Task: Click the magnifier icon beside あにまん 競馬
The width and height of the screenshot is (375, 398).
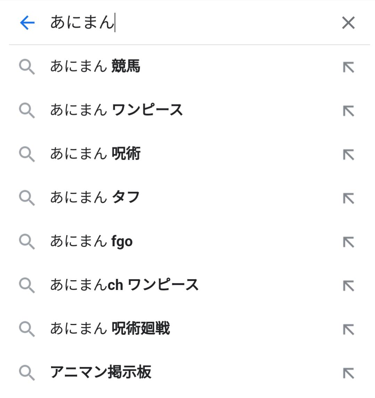Action: pos(27,67)
